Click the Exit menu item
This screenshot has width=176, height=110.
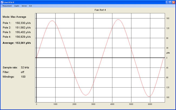[30, 6]
